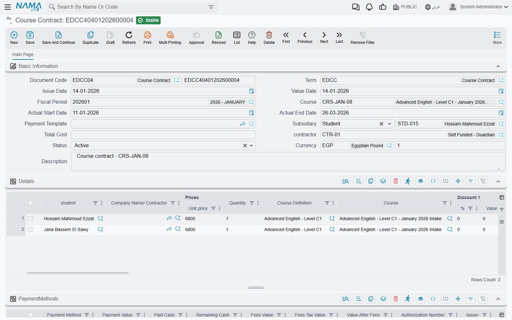Switch language to Arabic
512x320 pixels.
(x=433, y=7)
